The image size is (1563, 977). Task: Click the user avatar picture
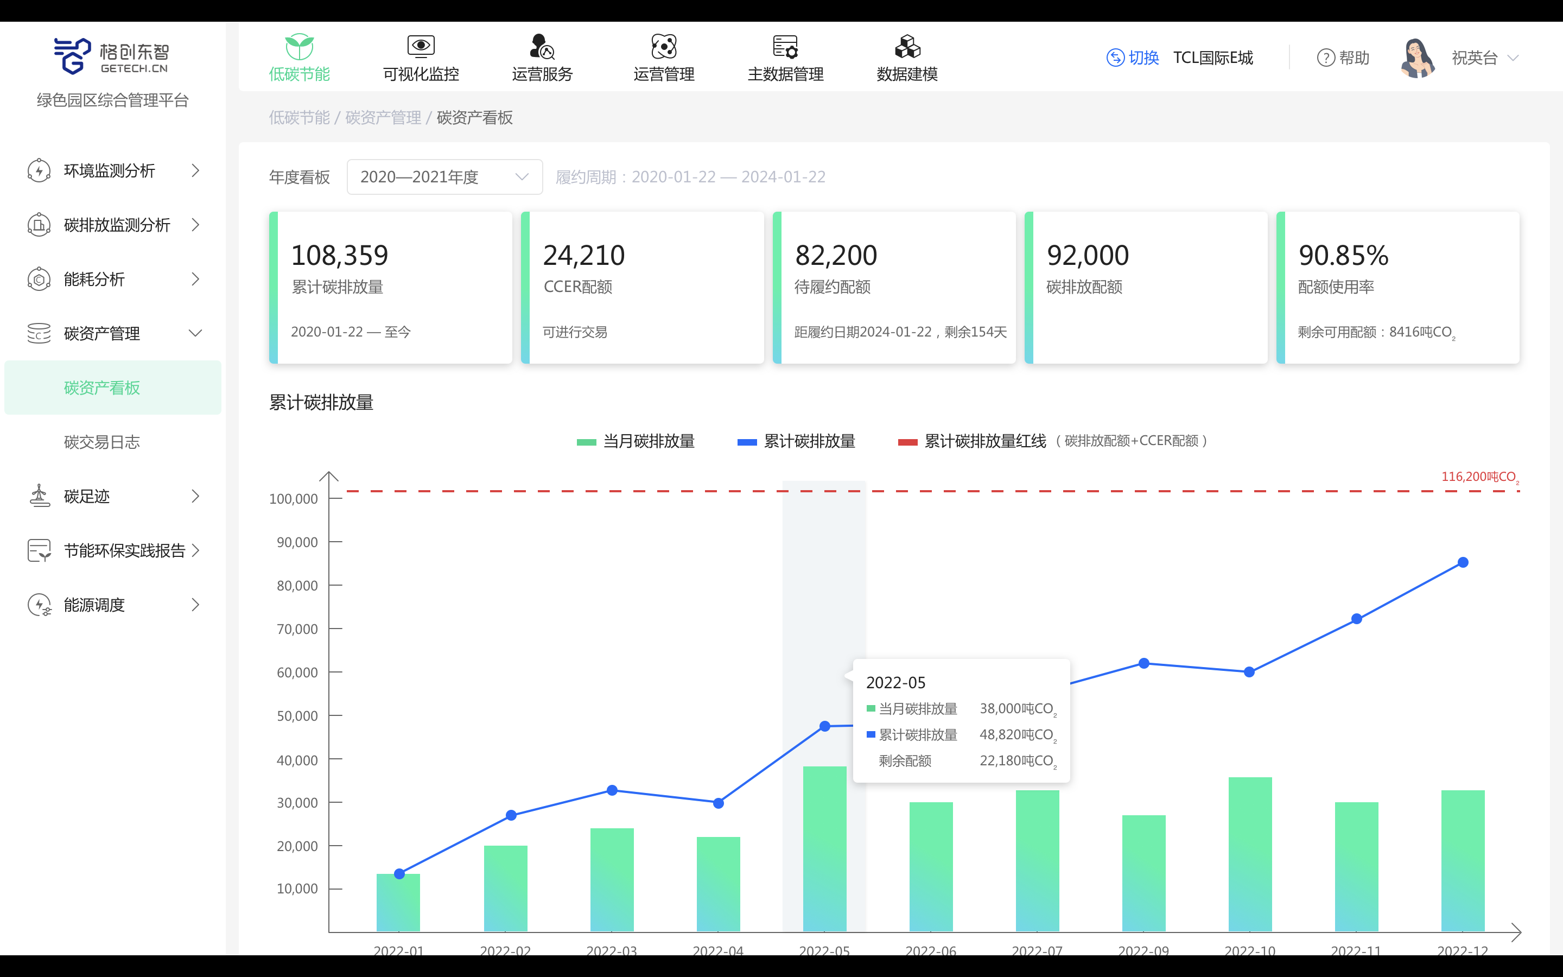click(x=1417, y=58)
